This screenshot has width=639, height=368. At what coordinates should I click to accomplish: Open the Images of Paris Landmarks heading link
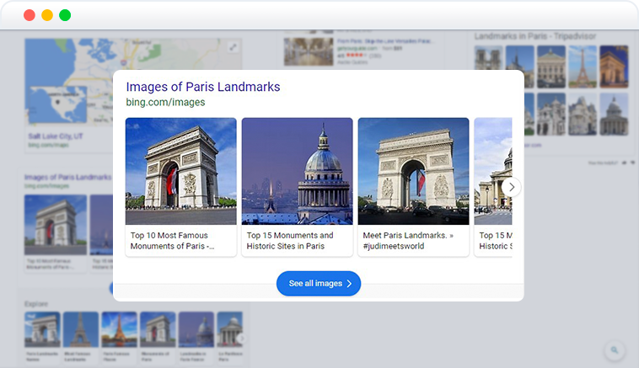203,87
